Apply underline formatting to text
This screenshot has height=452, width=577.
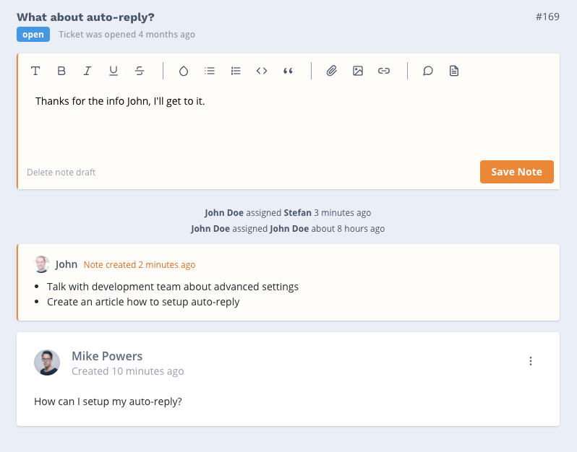tap(114, 71)
